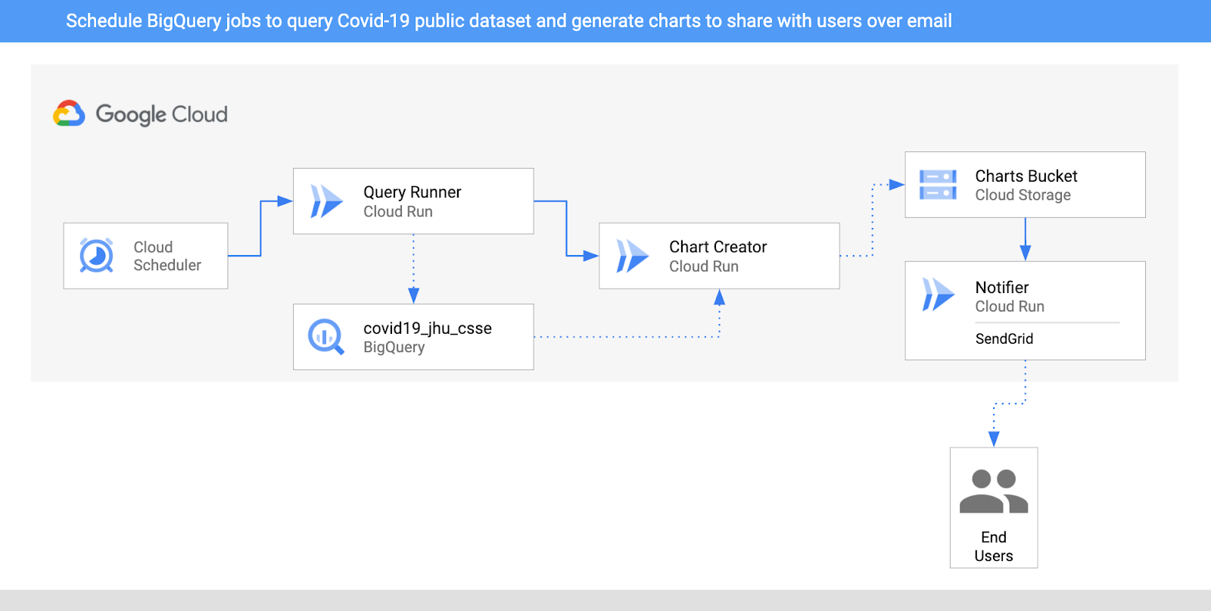Select the 'End Users' label
Viewport: 1211px width, 611px height.
point(994,547)
